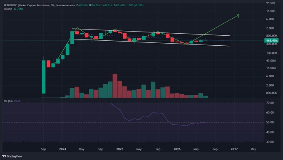Screen dimensions: 283x160
Task: Click the RSI 60.00 scale label
Action: [270, 113]
